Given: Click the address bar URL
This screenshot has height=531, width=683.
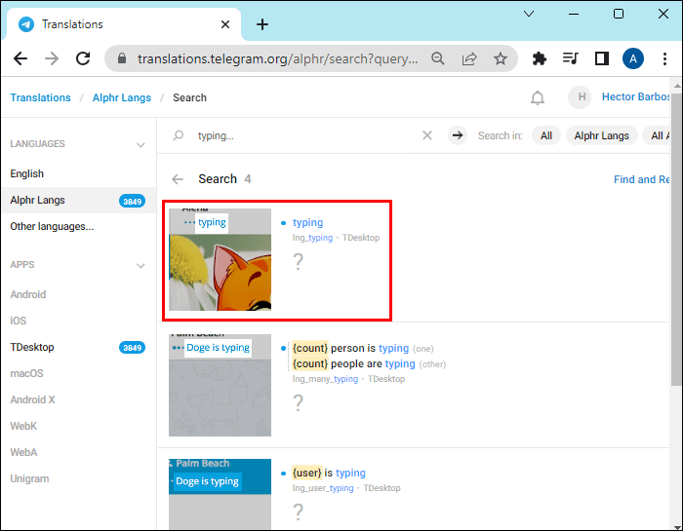Looking at the screenshot, I should 277,58.
